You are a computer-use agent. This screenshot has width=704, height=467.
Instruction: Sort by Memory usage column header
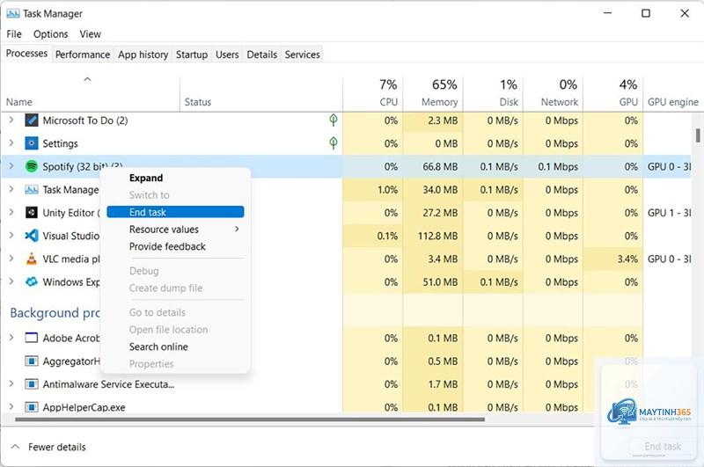pyautogui.click(x=433, y=93)
